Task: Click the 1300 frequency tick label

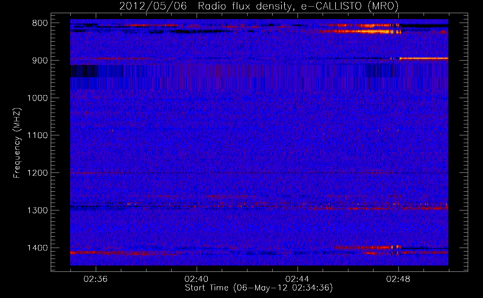Action: point(37,211)
